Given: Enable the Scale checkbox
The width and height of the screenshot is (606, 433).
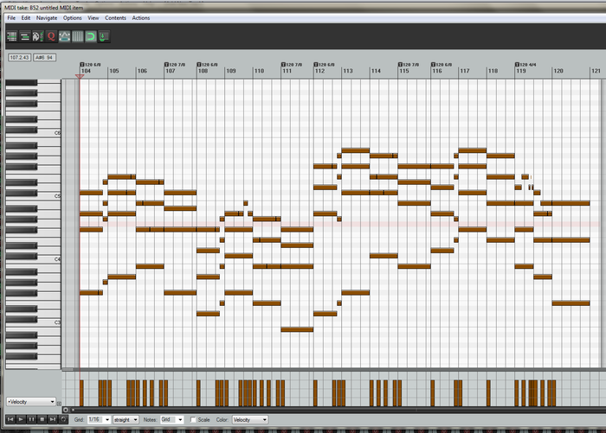Looking at the screenshot, I should (193, 419).
